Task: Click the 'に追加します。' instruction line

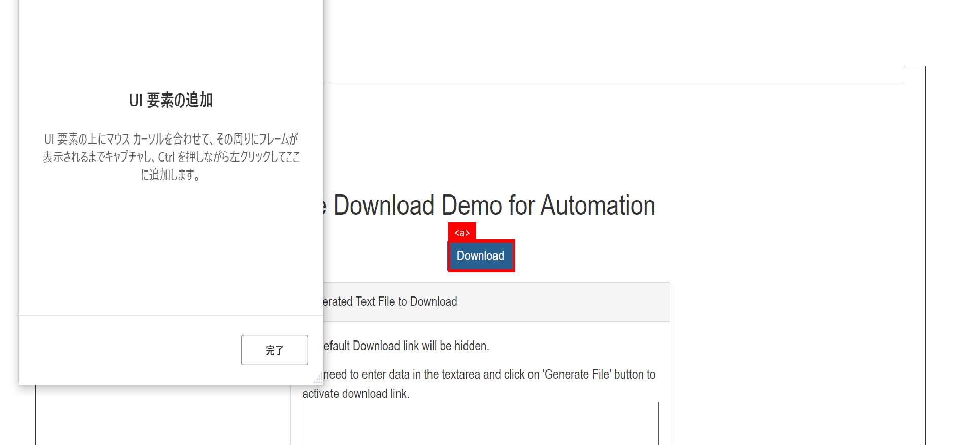Action: (171, 175)
